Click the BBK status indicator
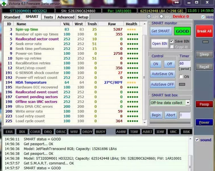Image resolution: width=215 pixels, height=171 pixels. pyautogui.click(x=186, y=132)
